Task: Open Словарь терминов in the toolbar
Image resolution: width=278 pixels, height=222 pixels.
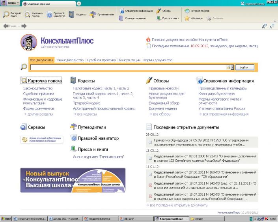Action: 132,18
